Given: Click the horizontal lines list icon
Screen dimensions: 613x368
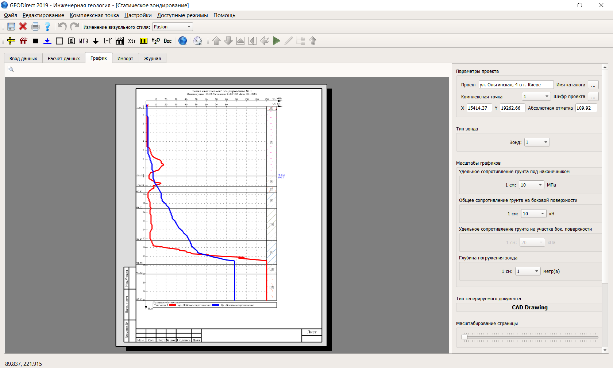Looking at the screenshot, I should (x=59, y=41).
